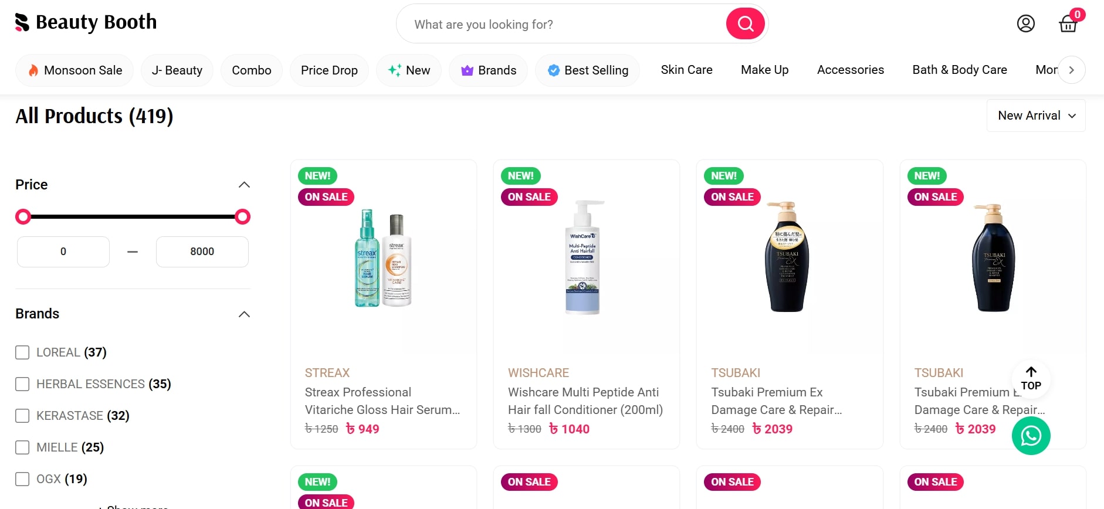Go to the Skin Care menu
This screenshot has width=1104, height=509.
coord(686,70)
